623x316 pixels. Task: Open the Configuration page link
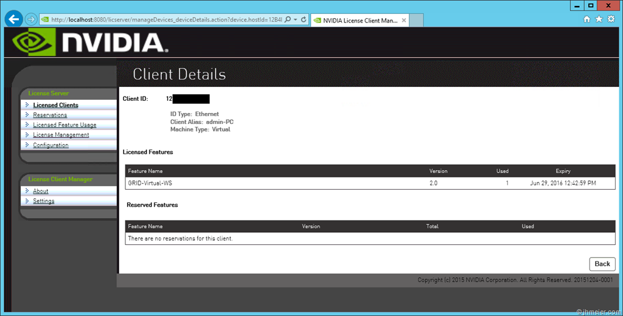click(x=50, y=145)
